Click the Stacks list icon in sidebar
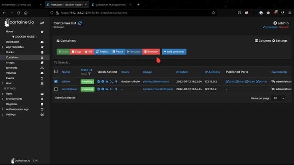The width and height of the screenshot is (294, 165). click(x=42, y=52)
